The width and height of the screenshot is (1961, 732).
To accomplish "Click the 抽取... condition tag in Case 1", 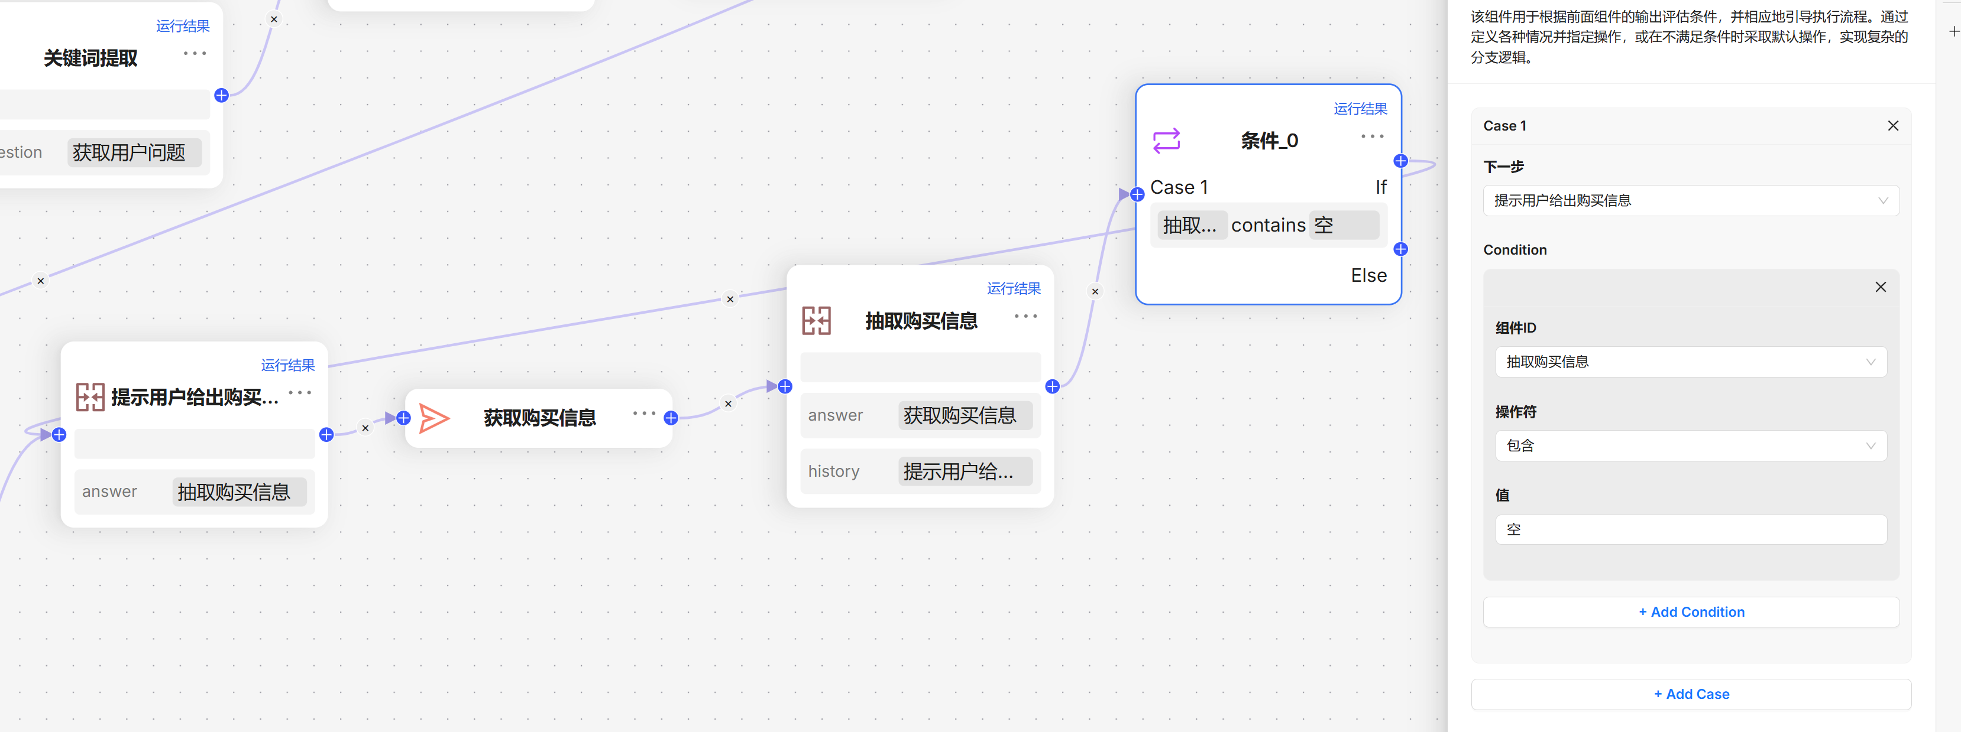I will pos(1192,226).
